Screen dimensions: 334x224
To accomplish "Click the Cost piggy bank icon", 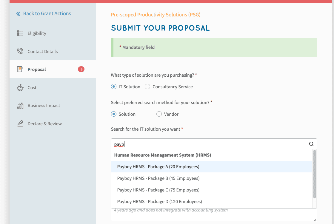I will click(x=20, y=87).
